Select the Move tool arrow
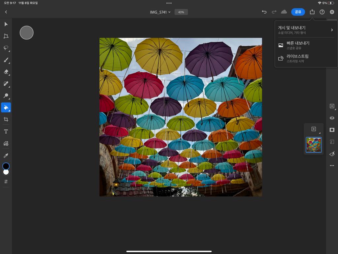338x254 pixels. tap(6, 24)
